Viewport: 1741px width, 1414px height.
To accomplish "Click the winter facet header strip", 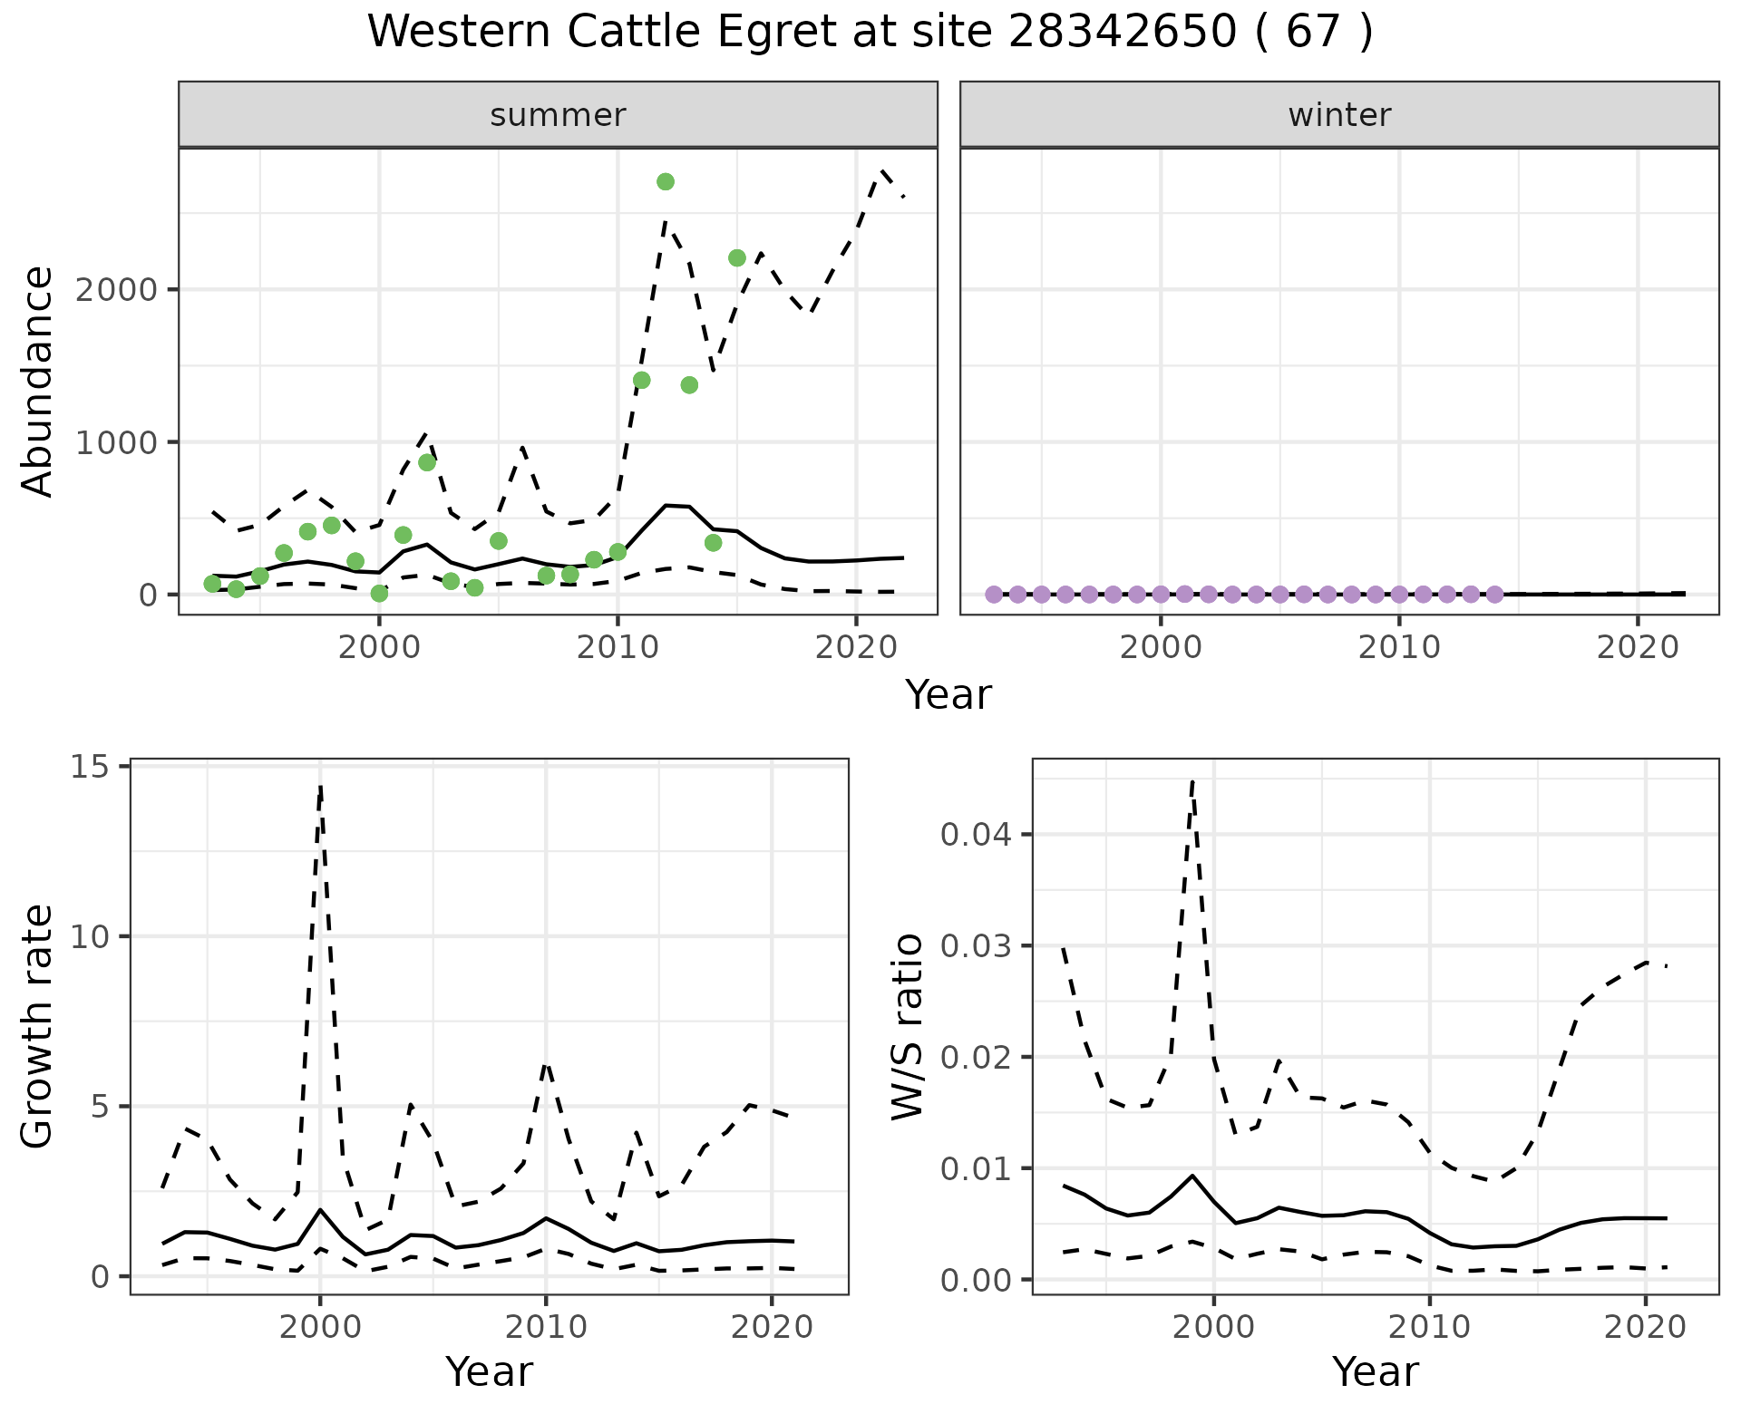I will 1339,115.
